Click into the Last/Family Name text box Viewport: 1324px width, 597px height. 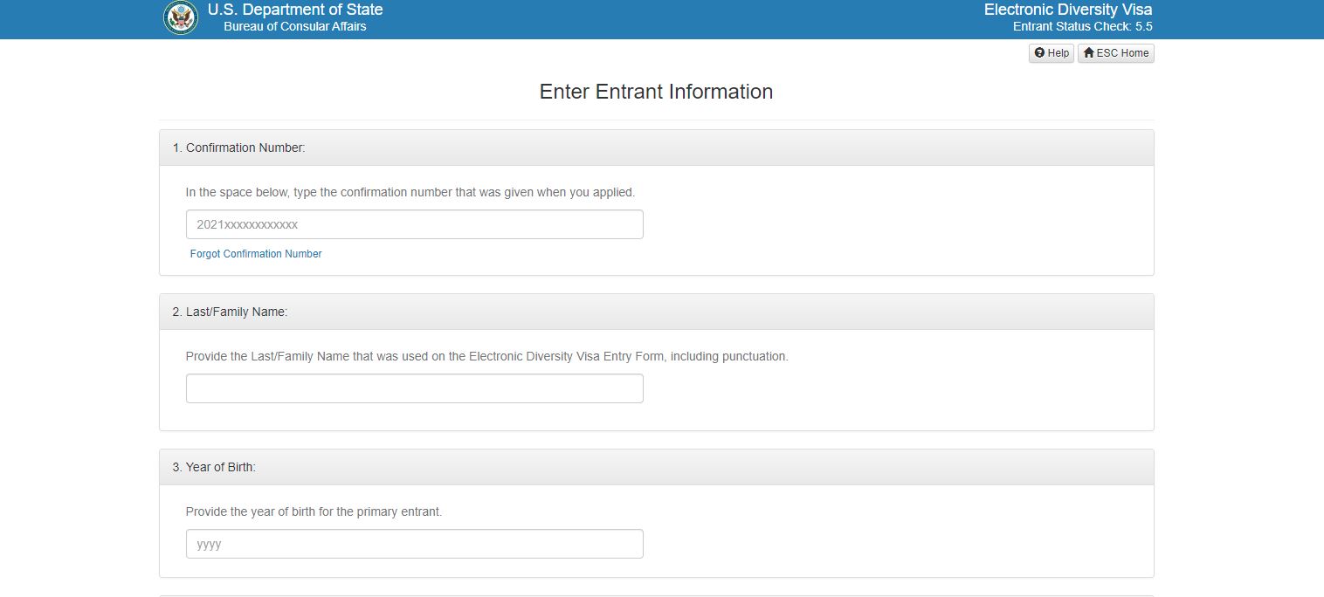[414, 388]
